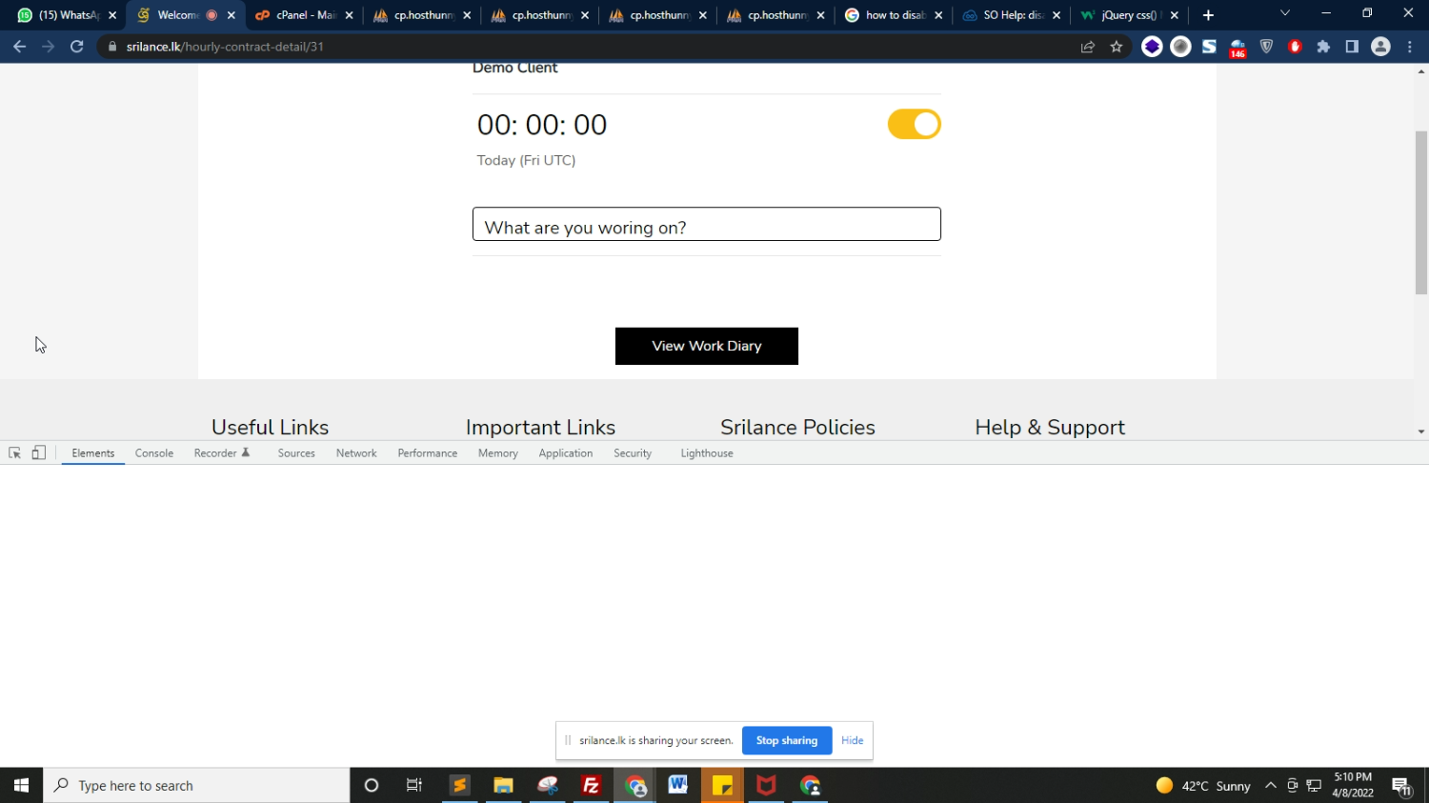Open the Network tab in DevTools
Image resolution: width=1429 pixels, height=803 pixels.
point(356,453)
